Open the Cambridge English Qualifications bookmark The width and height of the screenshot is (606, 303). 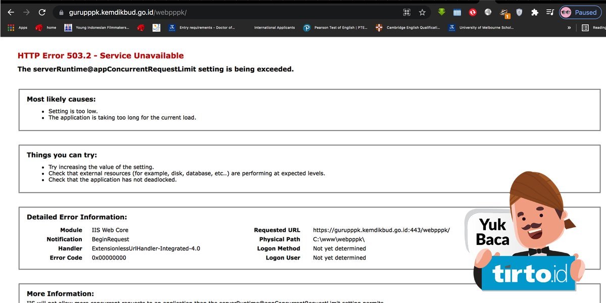pos(408,28)
